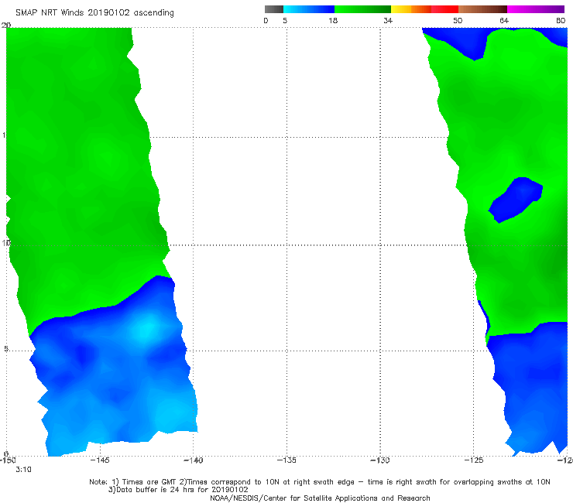Click the light cyan low-wind spot in the left swath
The image size is (573, 503).
[x=147, y=330]
